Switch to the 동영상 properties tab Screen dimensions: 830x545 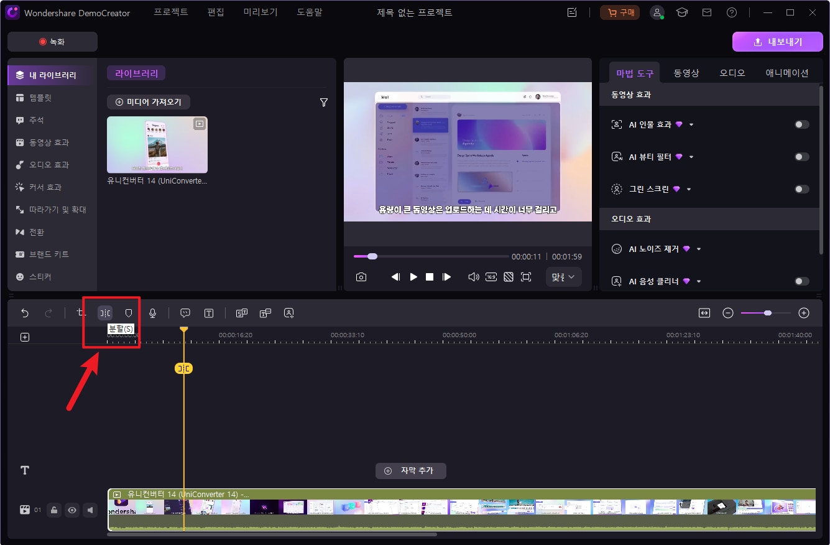tap(686, 73)
